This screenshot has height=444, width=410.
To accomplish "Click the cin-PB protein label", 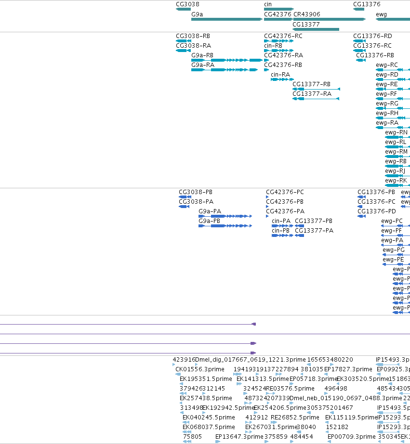I will tap(280, 231).
